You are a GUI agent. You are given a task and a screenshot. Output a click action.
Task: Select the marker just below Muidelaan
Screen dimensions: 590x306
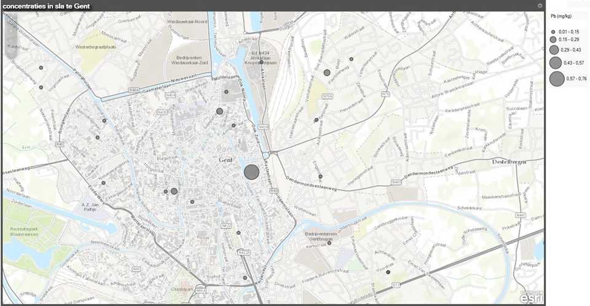tap(226, 92)
